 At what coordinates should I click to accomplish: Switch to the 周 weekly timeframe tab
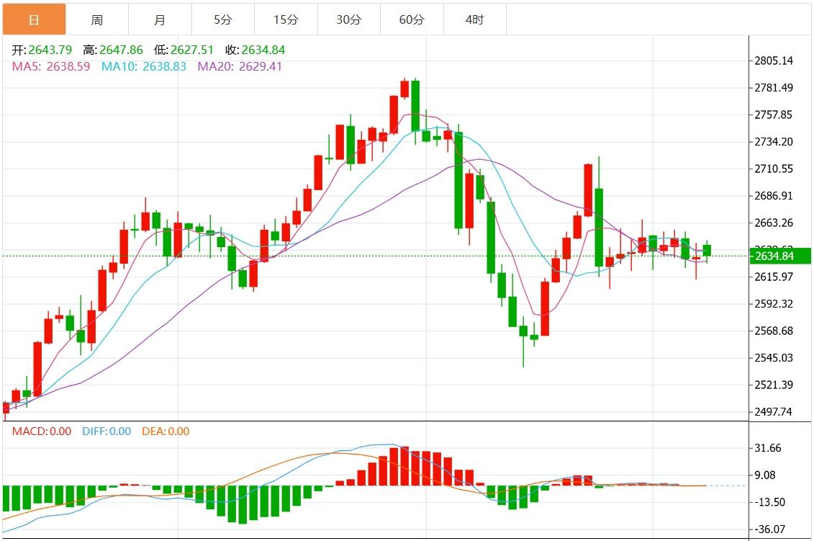point(96,19)
